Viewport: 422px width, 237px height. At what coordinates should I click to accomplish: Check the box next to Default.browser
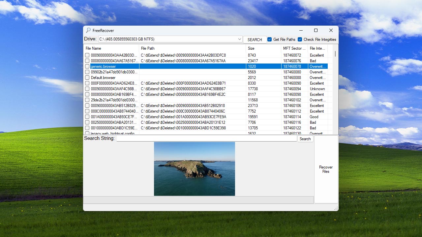pyautogui.click(x=87, y=78)
